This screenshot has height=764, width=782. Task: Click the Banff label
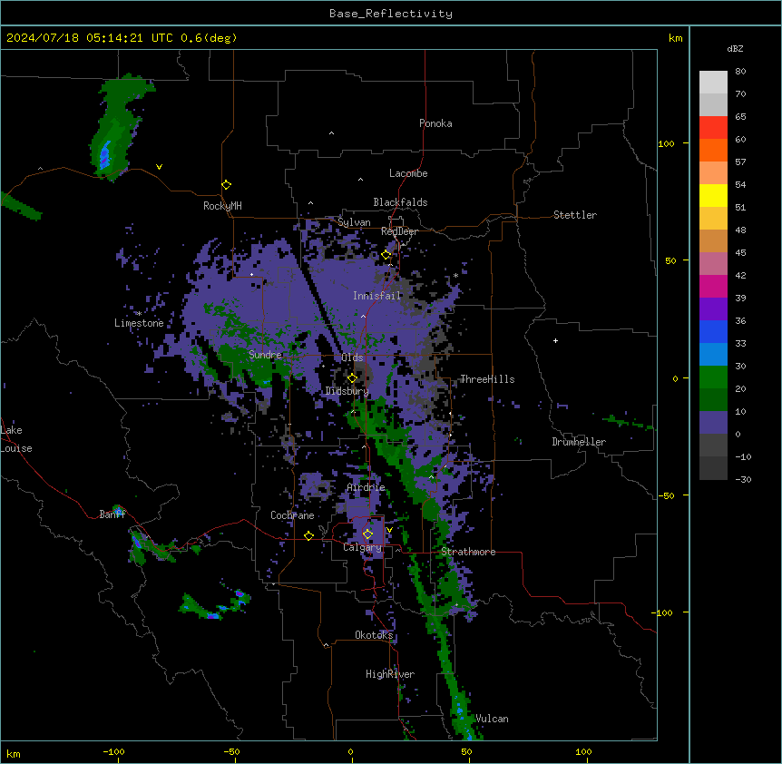pos(112,514)
